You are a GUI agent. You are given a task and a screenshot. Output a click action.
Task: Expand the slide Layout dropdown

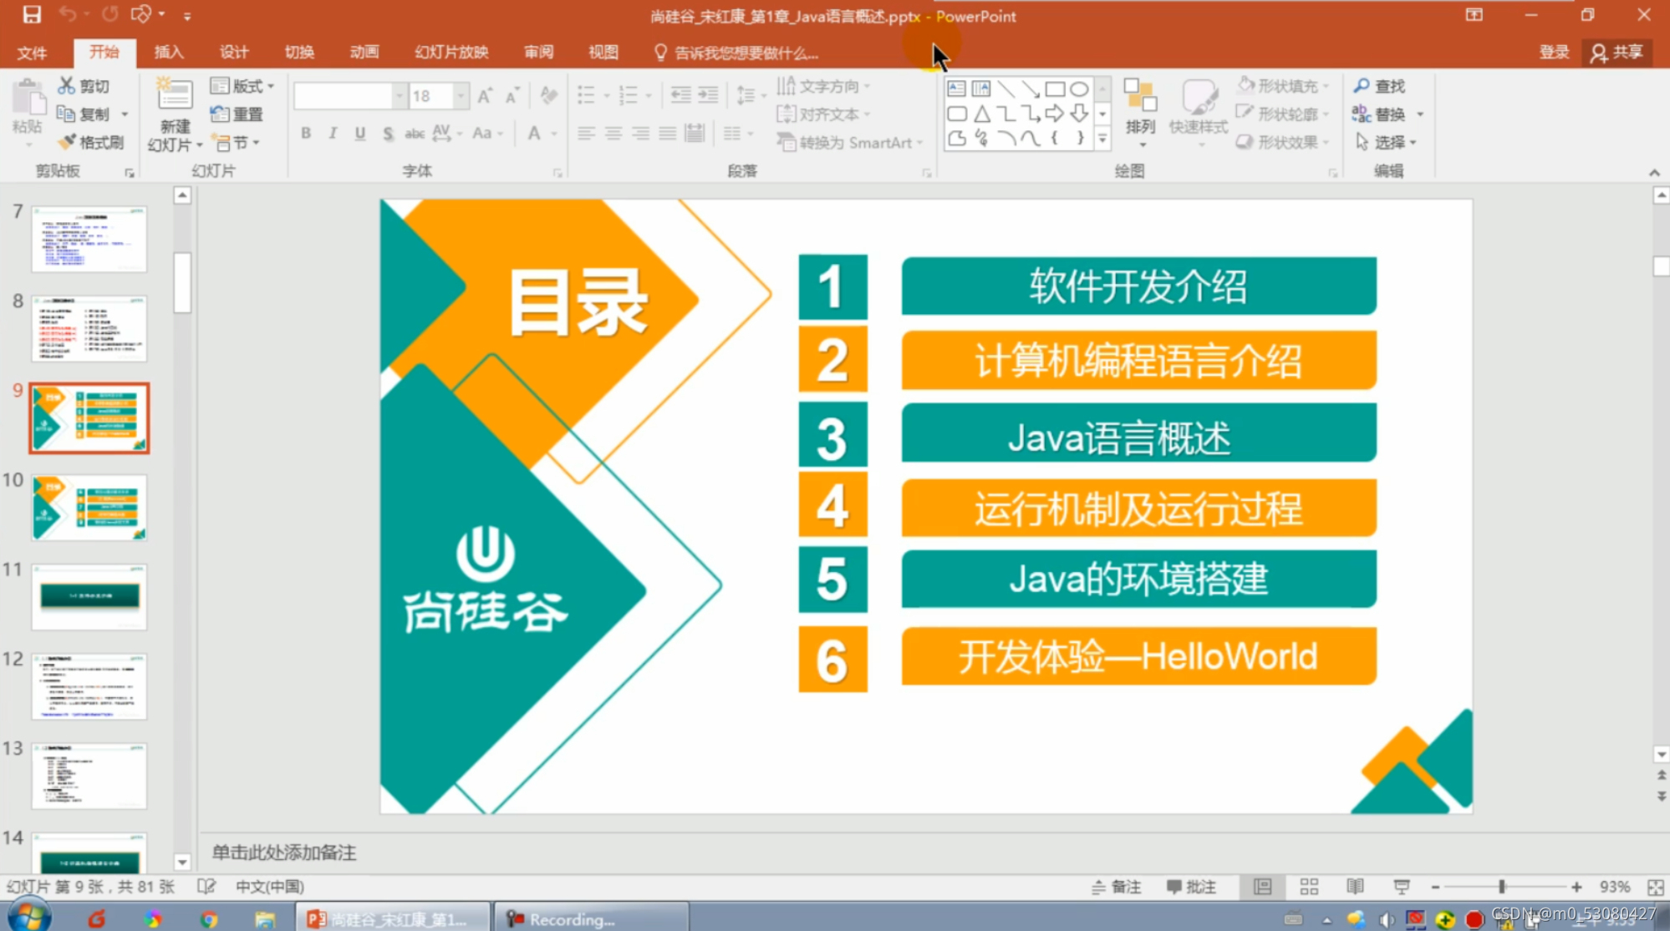point(243,86)
